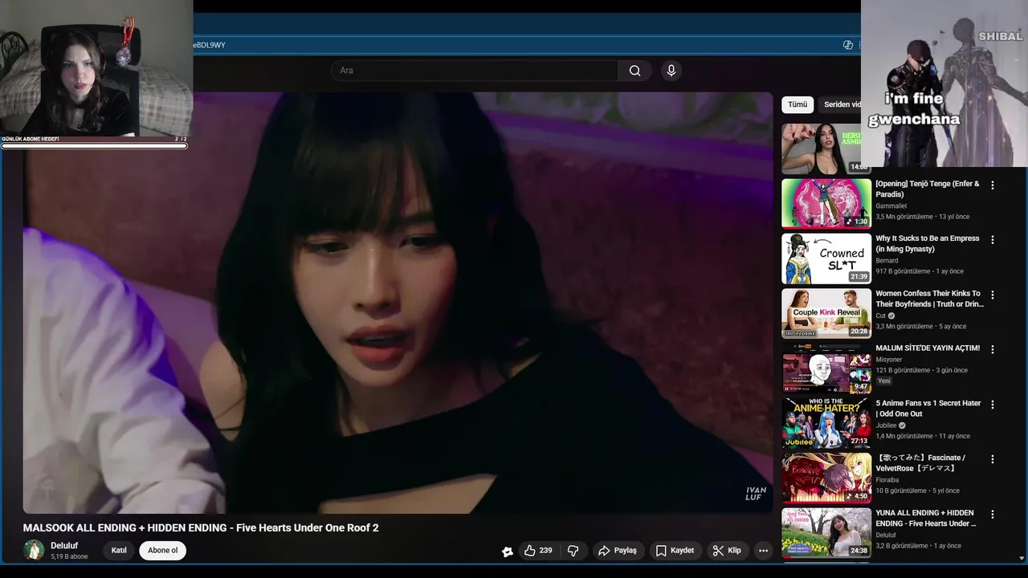Open options menu for Women Confess video
Image resolution: width=1028 pixels, height=578 pixels.
pyautogui.click(x=993, y=295)
